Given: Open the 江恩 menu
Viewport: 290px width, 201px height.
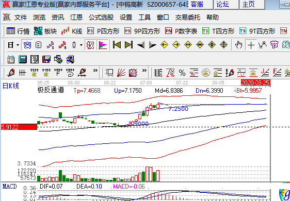Looking at the screenshot, I should (76, 18).
